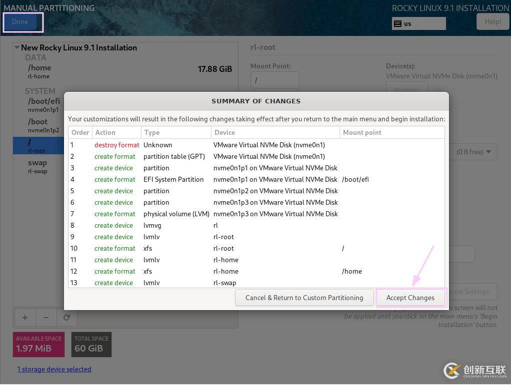Click the Type column header
The width and height of the screenshot is (511, 385).
point(176,132)
